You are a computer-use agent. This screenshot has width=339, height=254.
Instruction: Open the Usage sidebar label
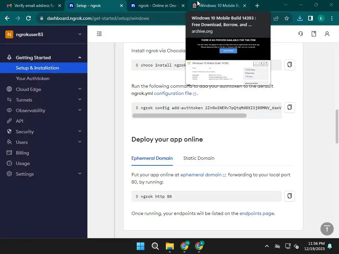[x=23, y=163]
